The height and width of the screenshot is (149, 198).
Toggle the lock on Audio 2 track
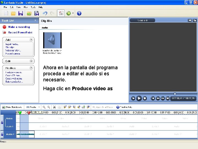tap(2, 134)
